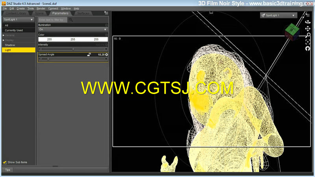Expand the General property group
Image resolution: width=315 pixels, height=177 pixels.
[4, 35]
